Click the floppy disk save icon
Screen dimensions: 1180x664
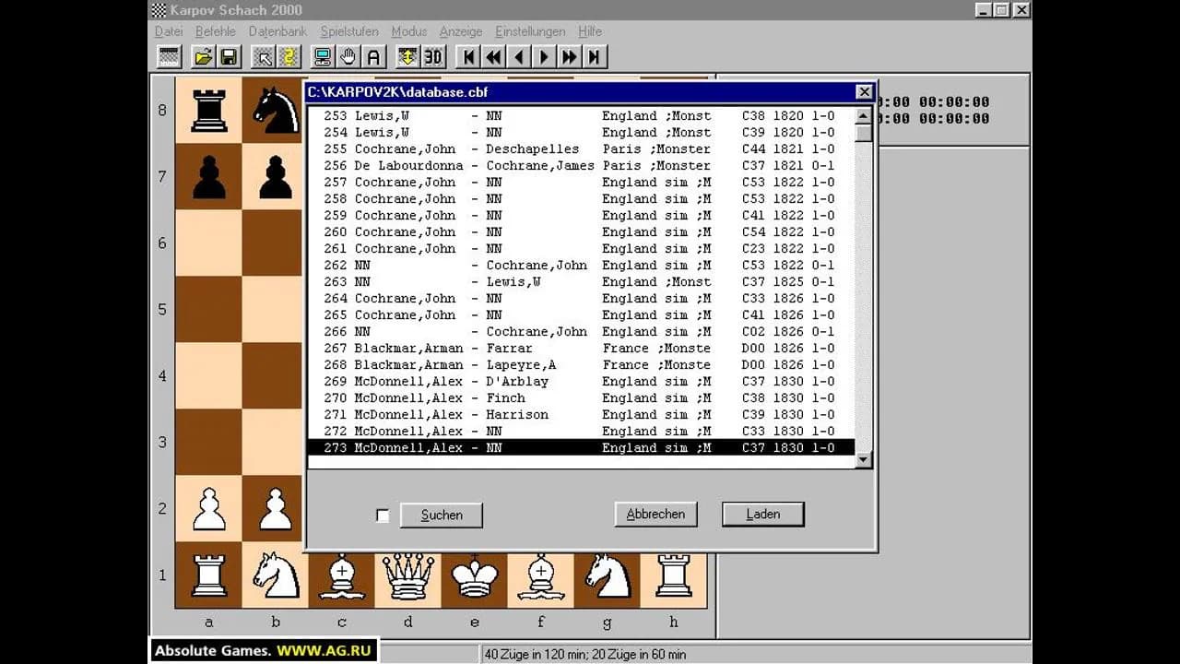point(228,57)
